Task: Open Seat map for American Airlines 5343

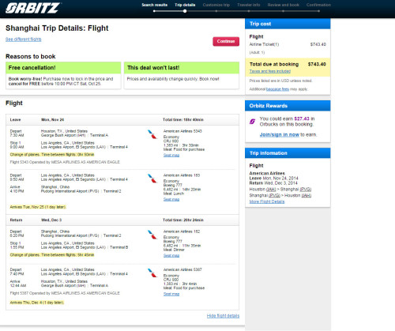Action: coord(171,156)
